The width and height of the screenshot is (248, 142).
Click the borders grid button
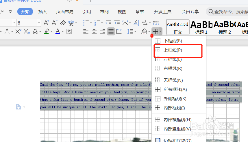click(x=155, y=31)
